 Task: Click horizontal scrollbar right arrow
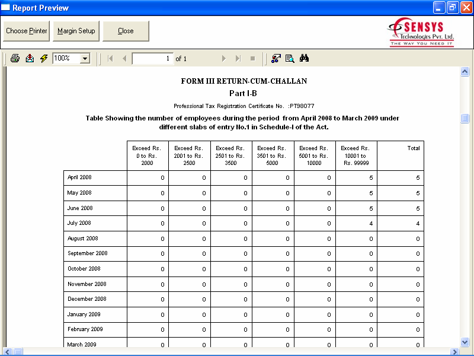(x=454, y=351)
